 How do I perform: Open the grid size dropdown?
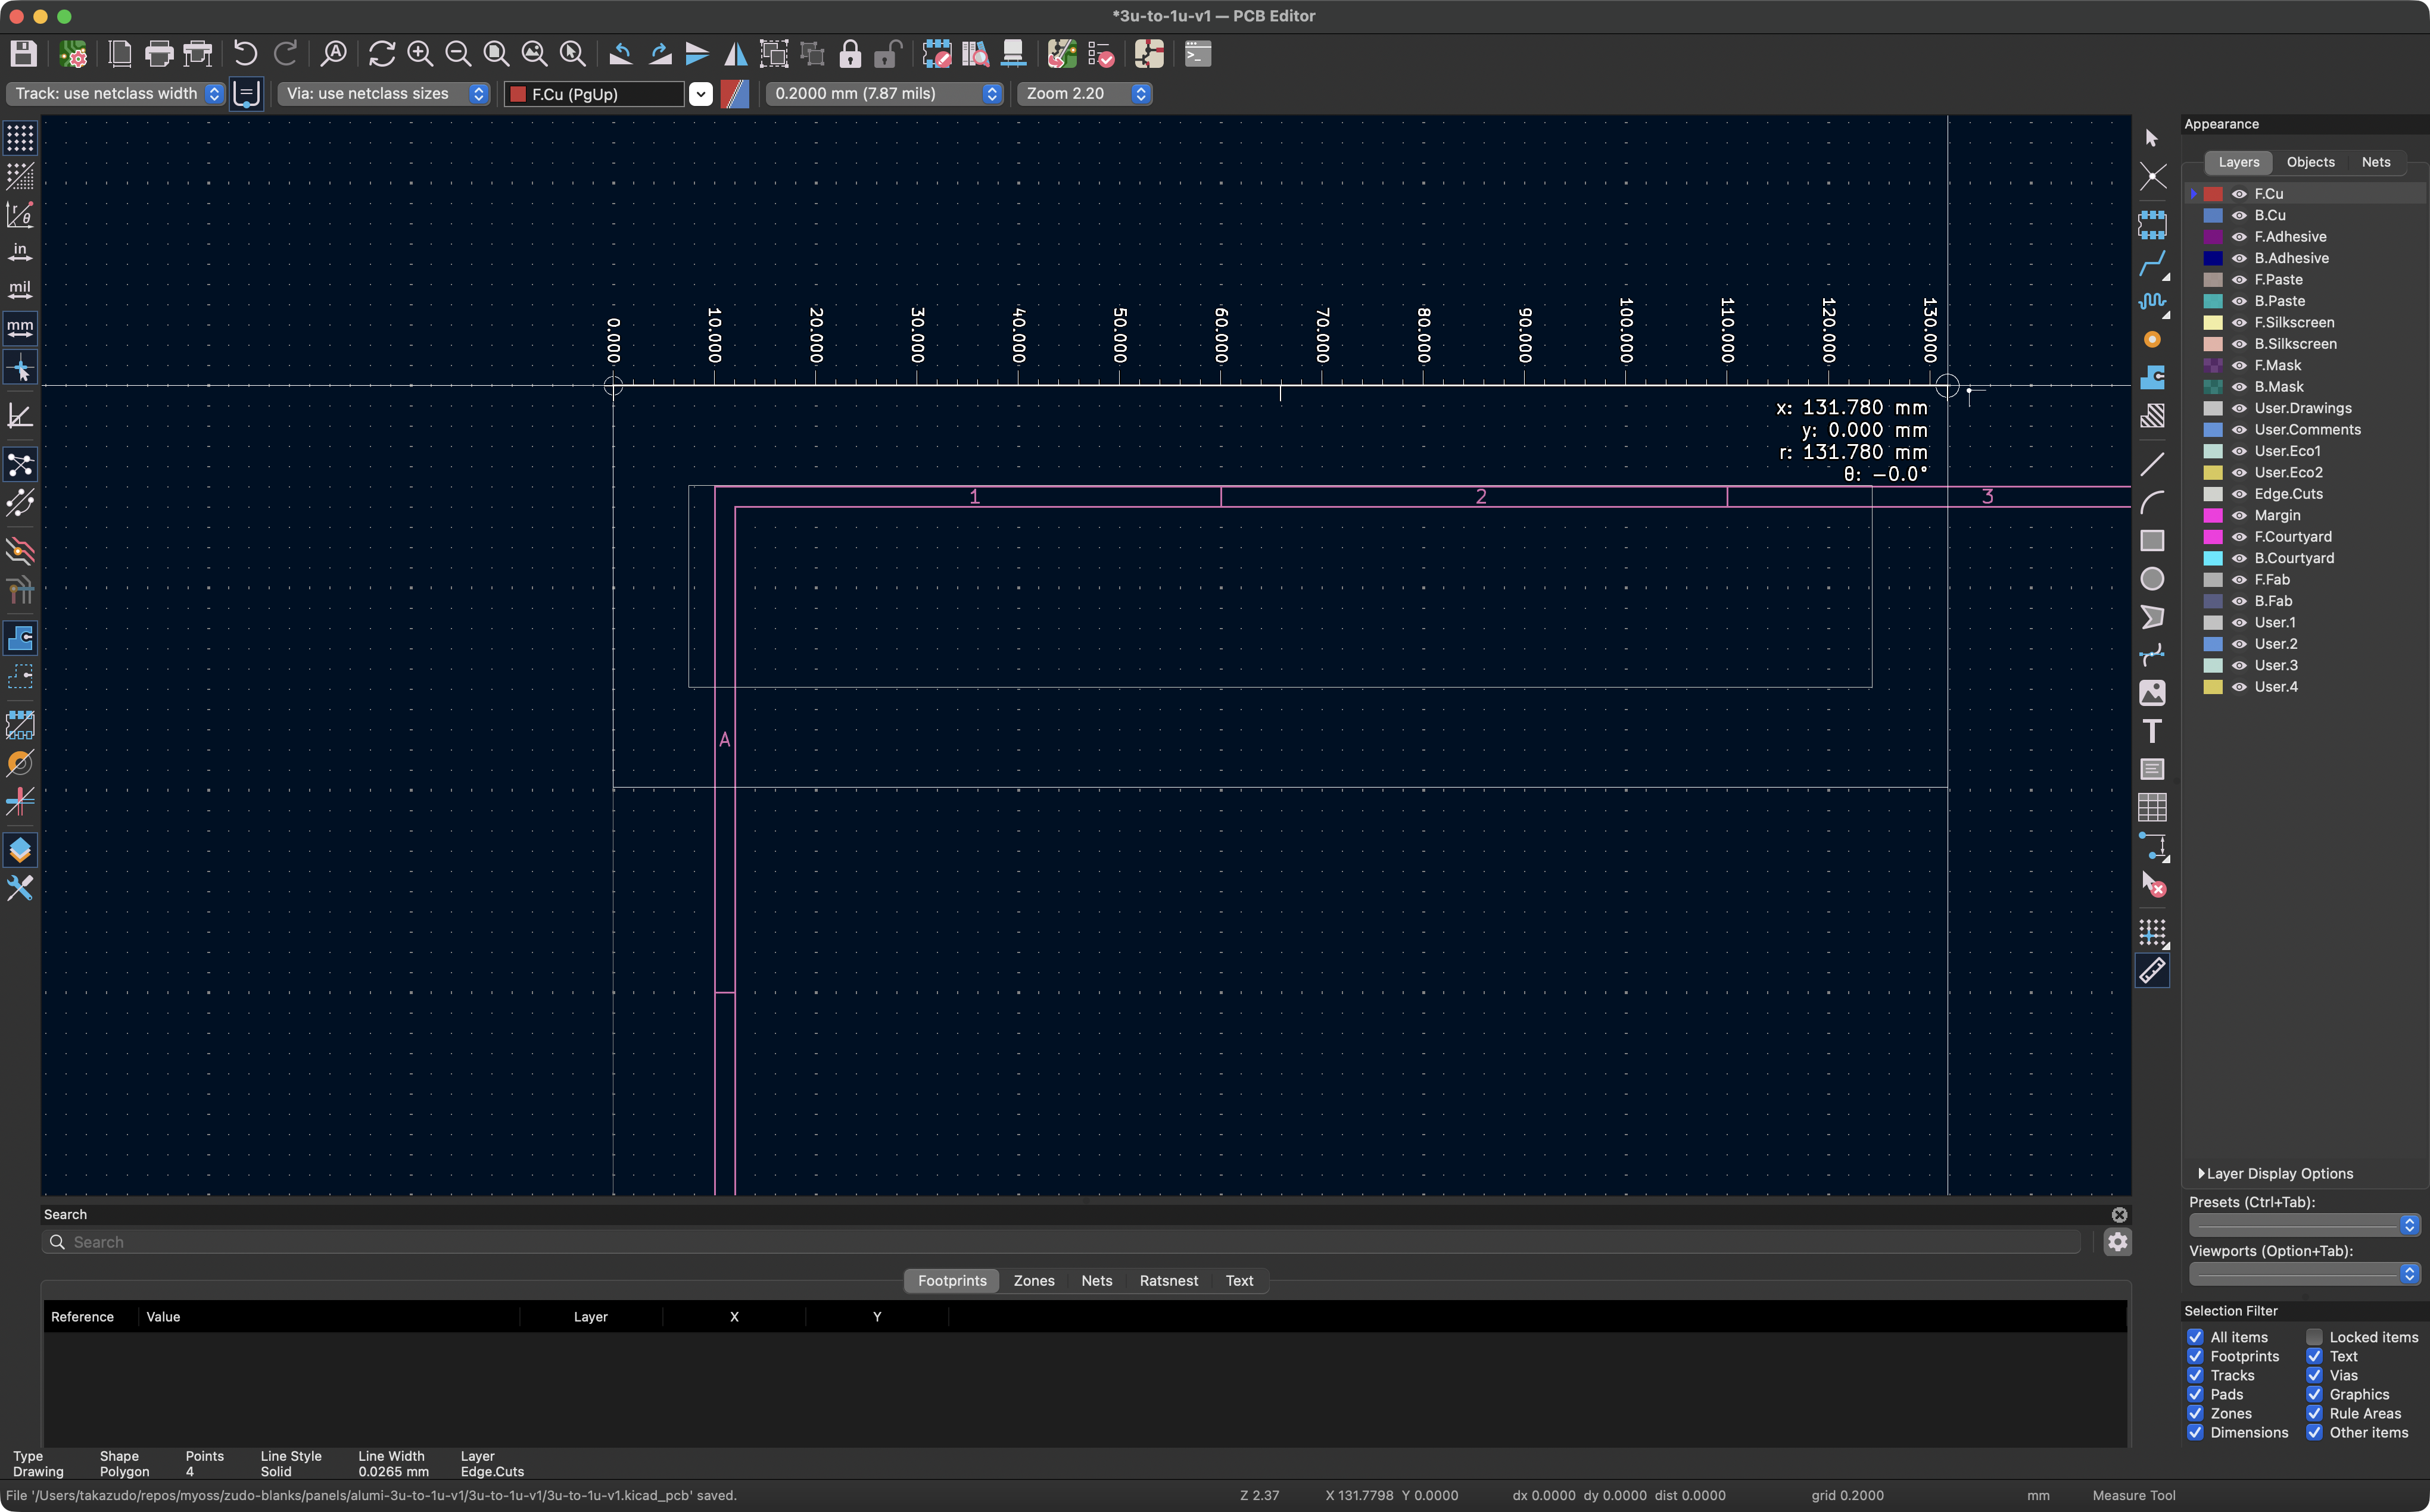coord(883,93)
